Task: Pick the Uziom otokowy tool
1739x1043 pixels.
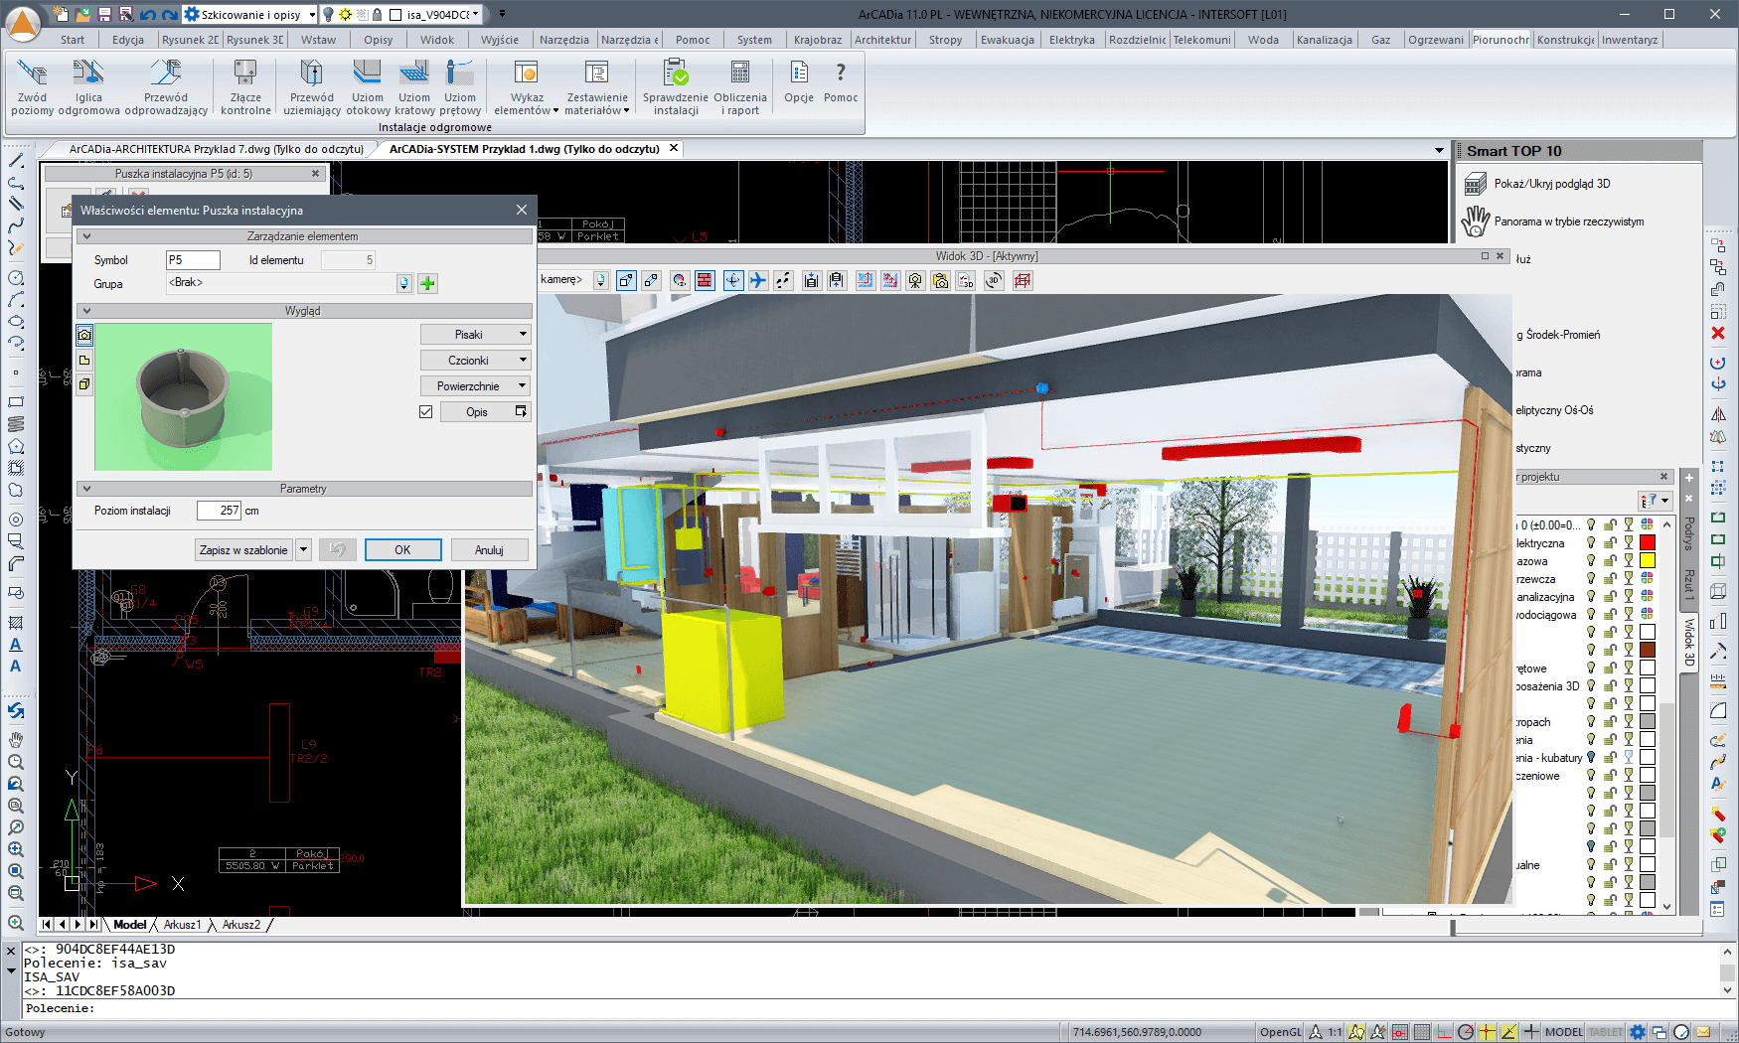Action: [368, 87]
